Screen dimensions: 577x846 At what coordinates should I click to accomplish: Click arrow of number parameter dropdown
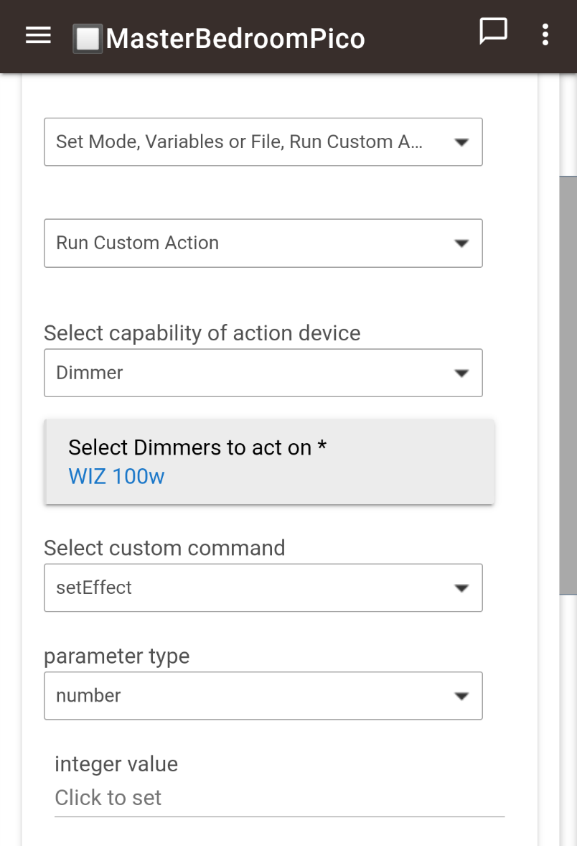pyautogui.click(x=461, y=696)
